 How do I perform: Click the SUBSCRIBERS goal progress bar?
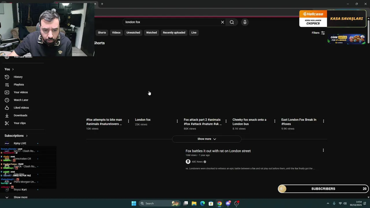click(x=323, y=189)
